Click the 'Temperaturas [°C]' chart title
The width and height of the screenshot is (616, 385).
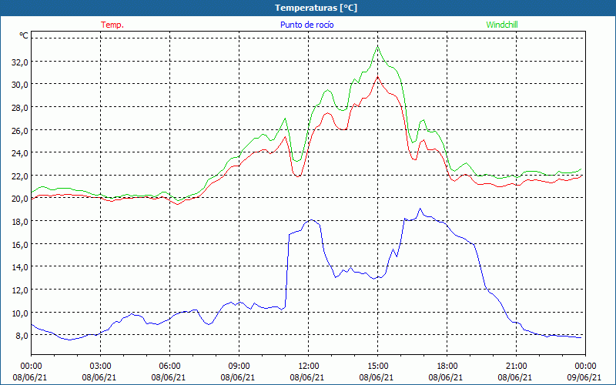pyautogui.click(x=316, y=8)
